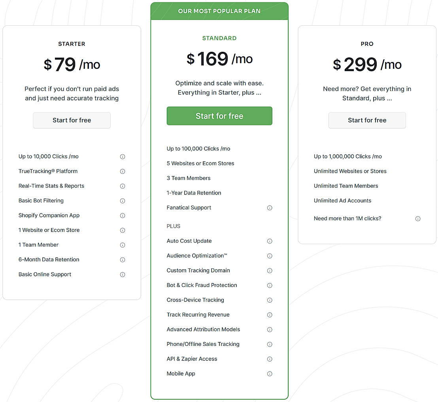438x402 pixels.
Task: Click info icon next to Auto Cost Update
Action: coord(270,241)
